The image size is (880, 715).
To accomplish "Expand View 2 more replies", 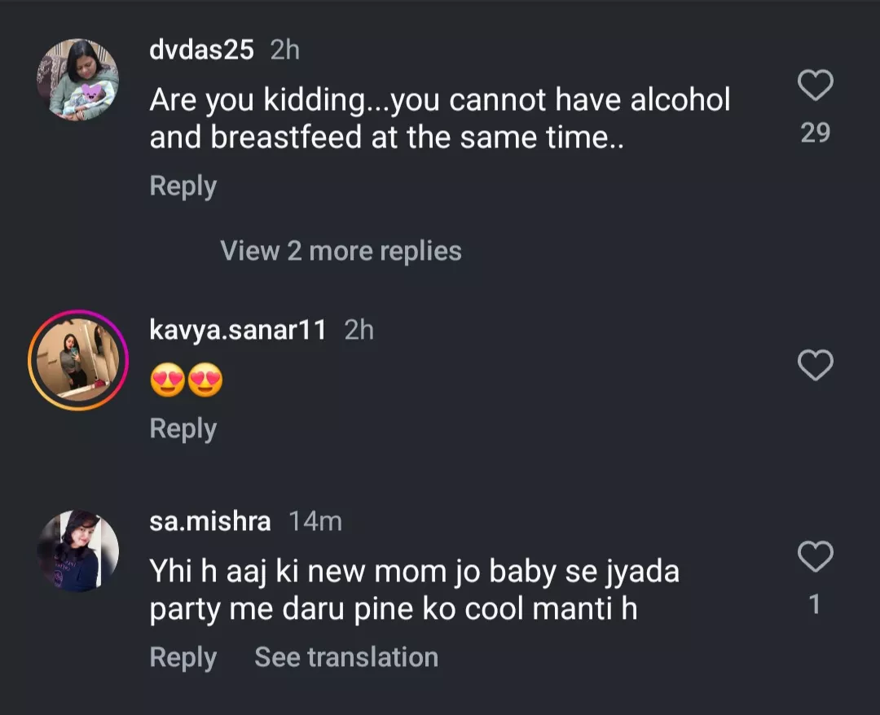I will pos(341,251).
